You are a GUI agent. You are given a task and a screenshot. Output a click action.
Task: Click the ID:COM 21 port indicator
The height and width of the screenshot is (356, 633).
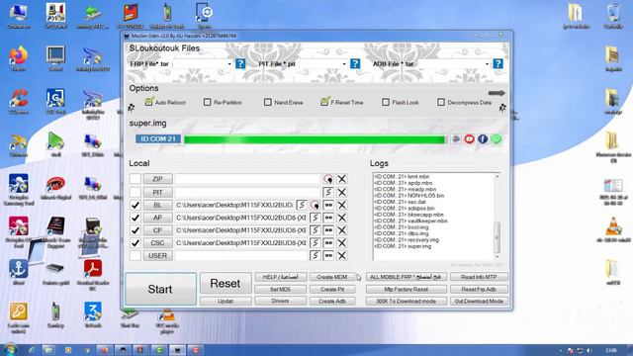(158, 138)
